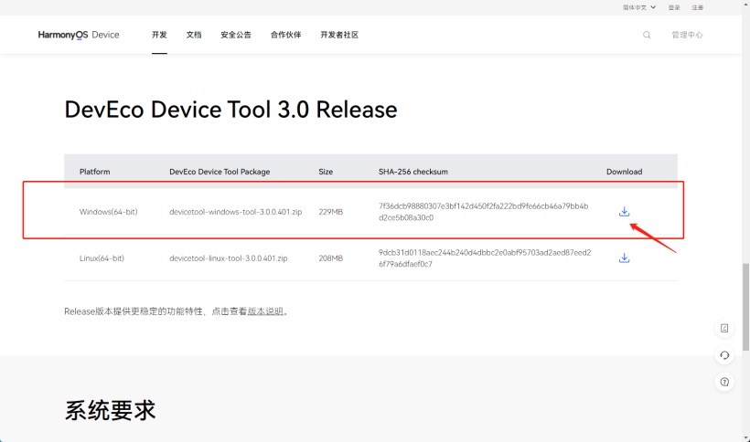Viewport: 750px width, 442px height.
Task: Open the 管理中心 link
Action: 687,35
